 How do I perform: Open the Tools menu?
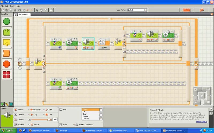point(12,6)
